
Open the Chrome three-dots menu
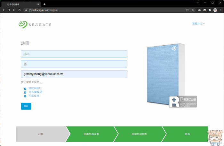(220, 10)
